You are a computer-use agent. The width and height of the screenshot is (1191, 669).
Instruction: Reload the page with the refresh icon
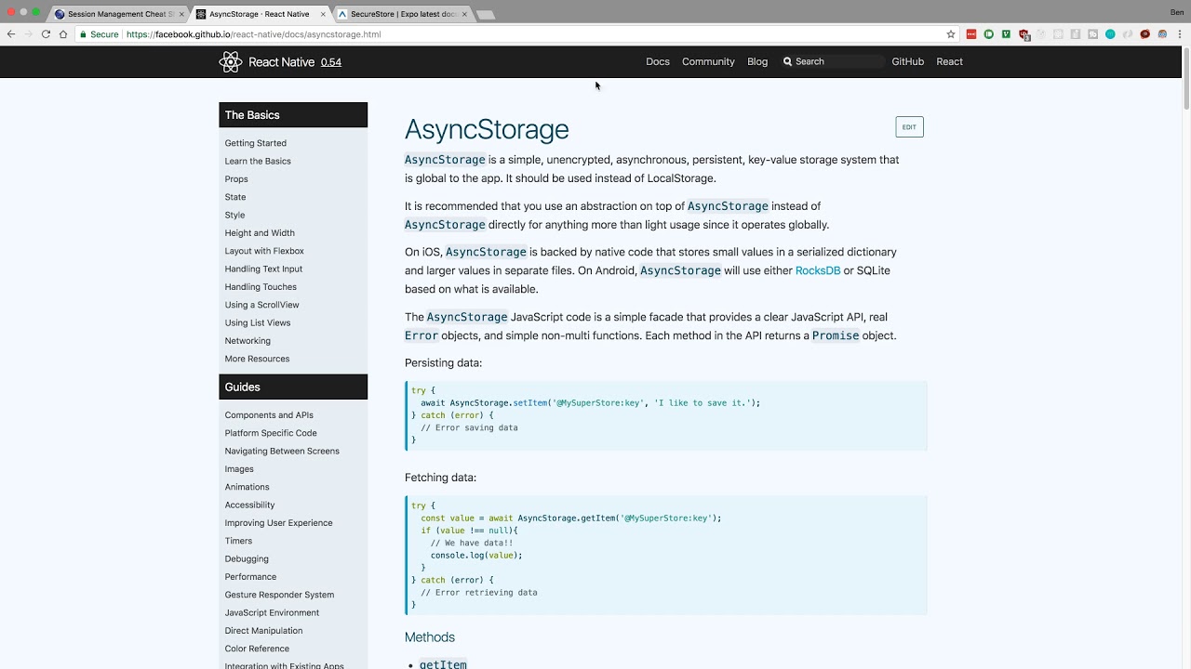tap(46, 34)
